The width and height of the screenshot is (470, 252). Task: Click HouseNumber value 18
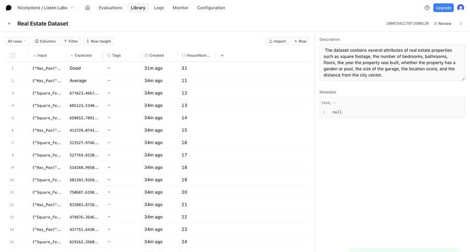click(184, 168)
